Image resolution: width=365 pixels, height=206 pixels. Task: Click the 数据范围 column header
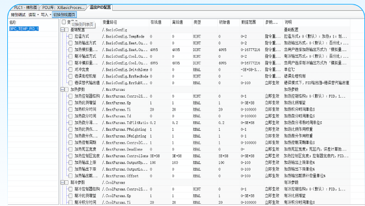tap(248, 22)
